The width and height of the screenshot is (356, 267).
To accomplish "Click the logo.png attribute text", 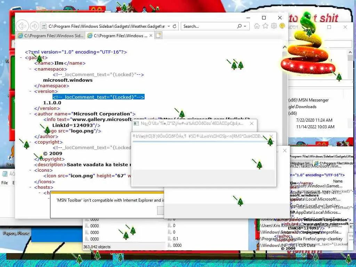I will coord(82,131).
